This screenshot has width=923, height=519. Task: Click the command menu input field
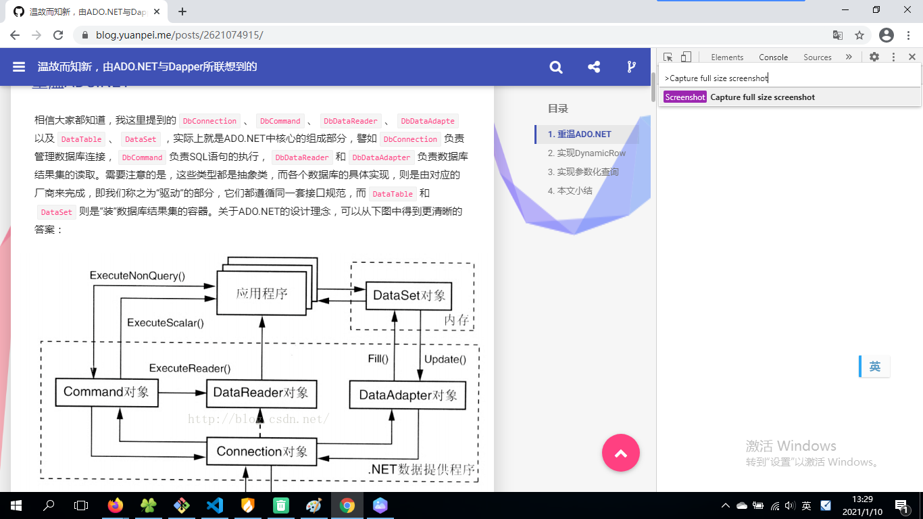click(x=790, y=78)
